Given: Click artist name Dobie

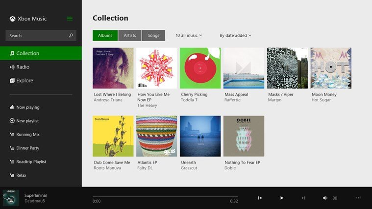Looking at the screenshot, I should pos(230,168).
